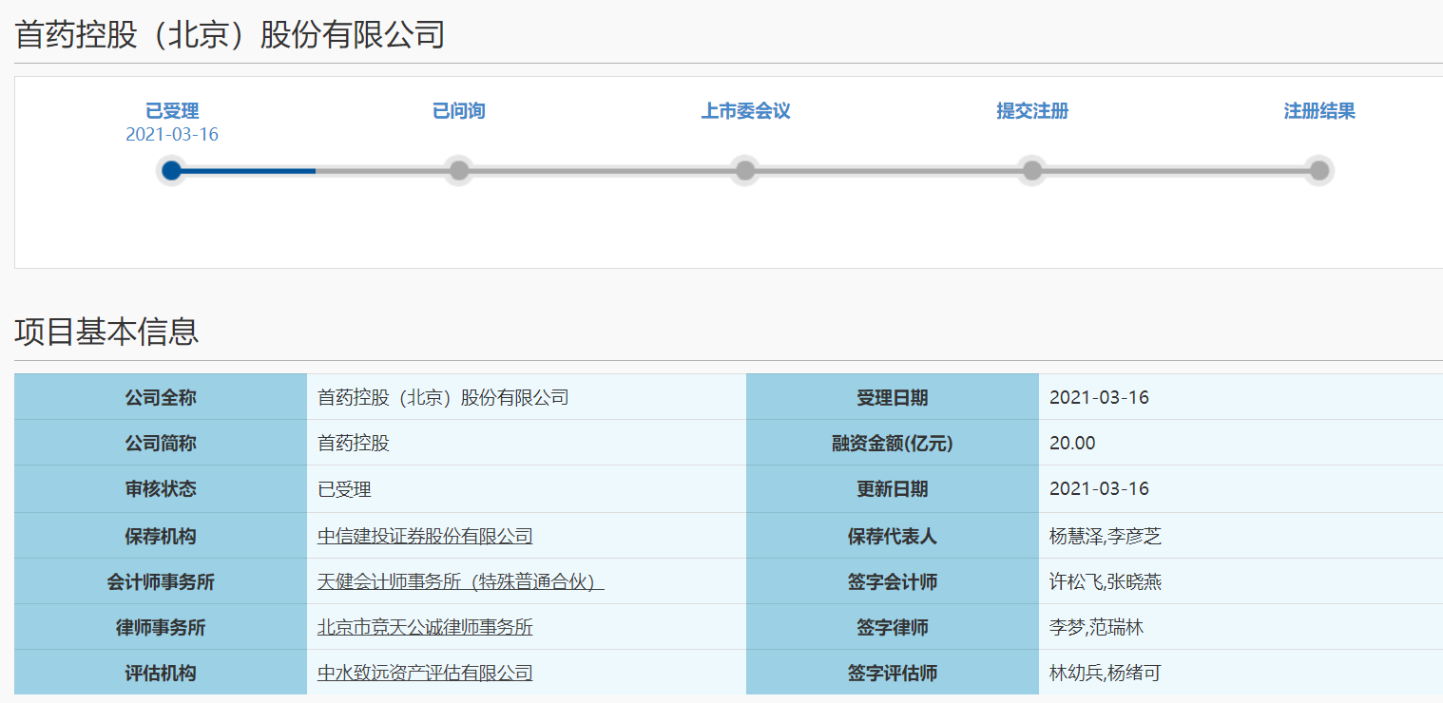Click the 已受理 status value in table

pyautogui.click(x=344, y=489)
